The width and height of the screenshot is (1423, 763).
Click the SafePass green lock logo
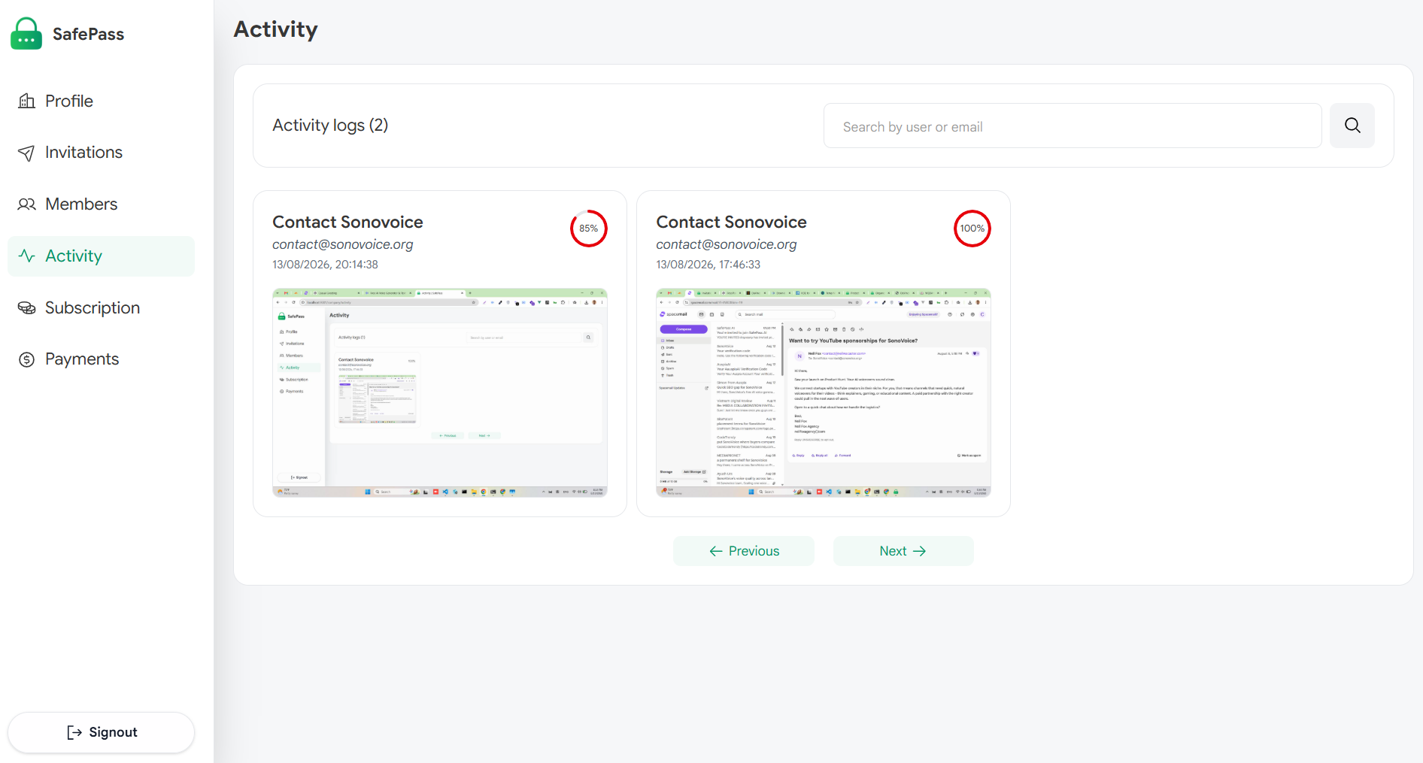26,34
